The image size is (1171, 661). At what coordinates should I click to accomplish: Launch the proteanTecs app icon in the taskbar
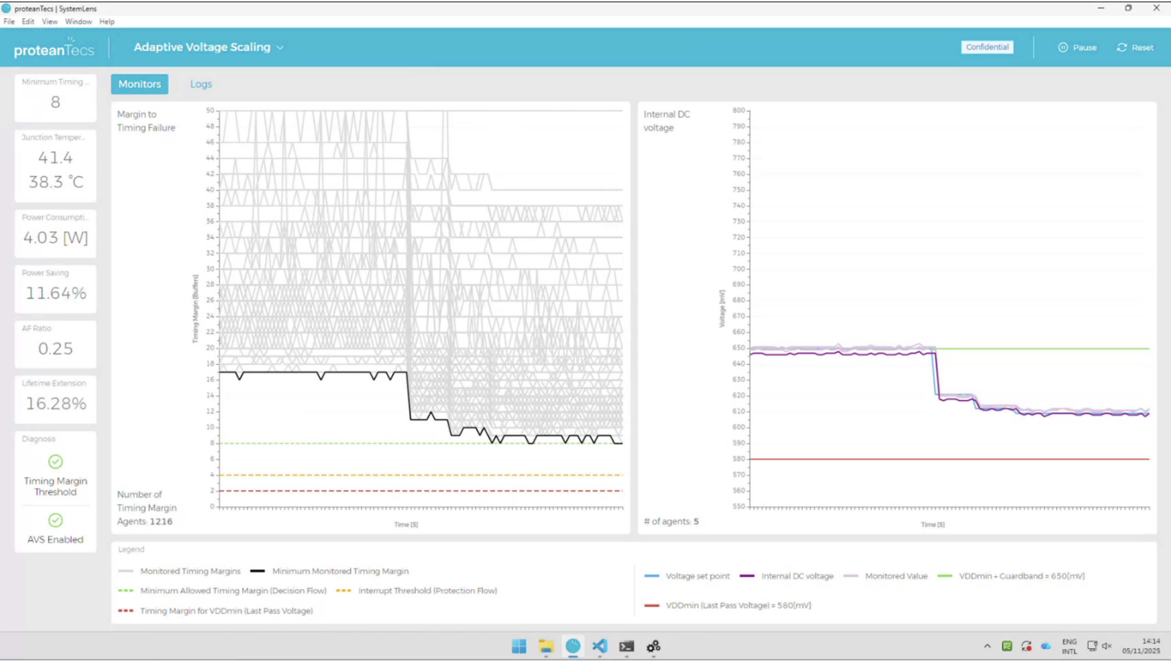point(573,646)
